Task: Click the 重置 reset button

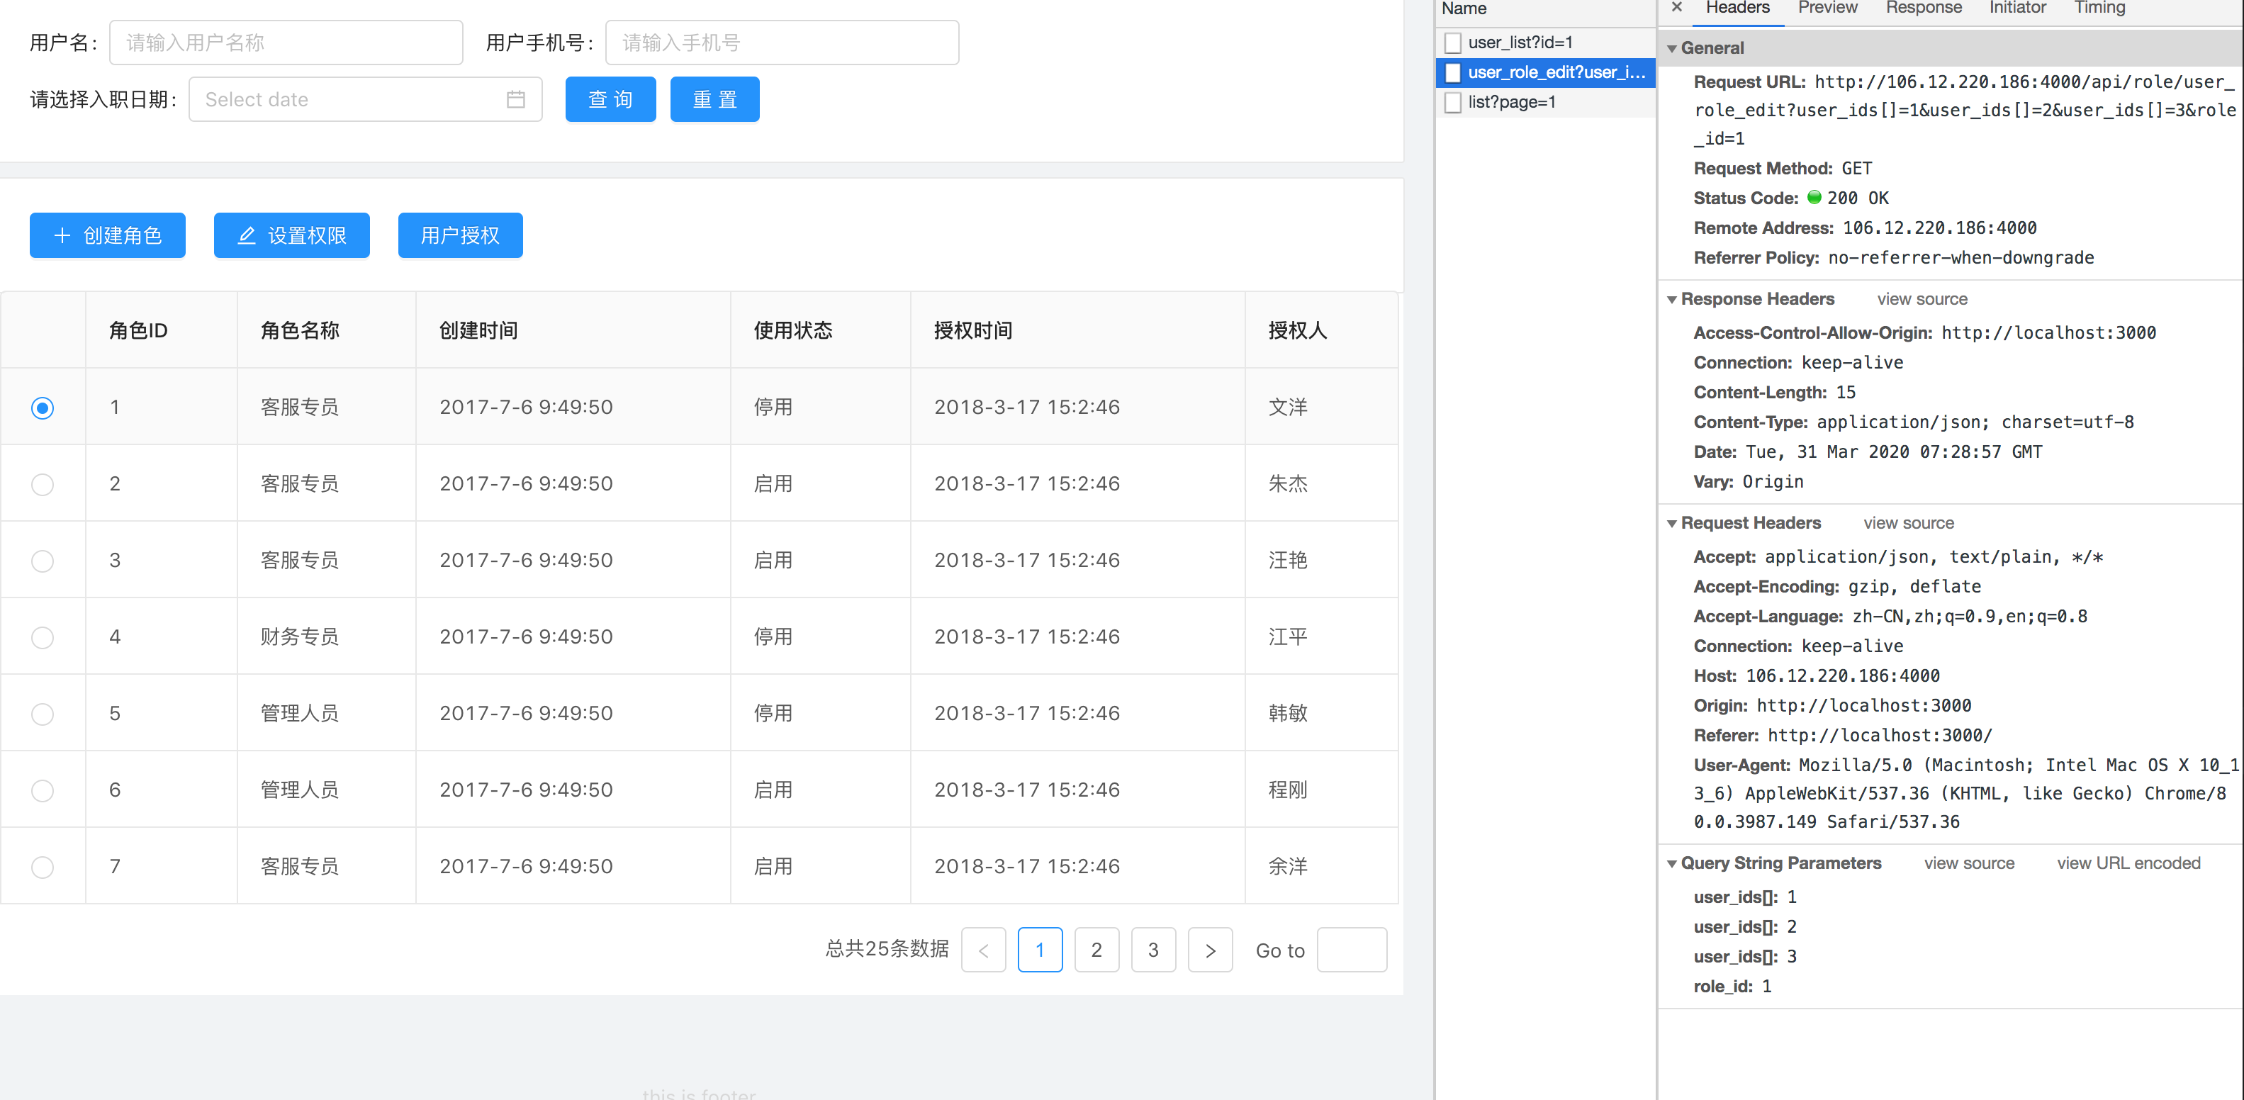Action: pos(715,99)
